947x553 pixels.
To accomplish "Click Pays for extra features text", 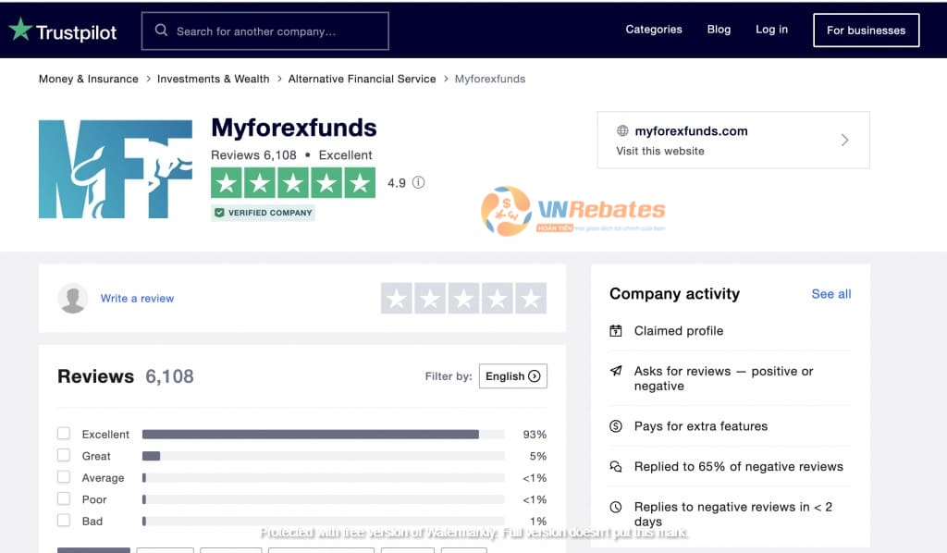I will click(x=701, y=426).
